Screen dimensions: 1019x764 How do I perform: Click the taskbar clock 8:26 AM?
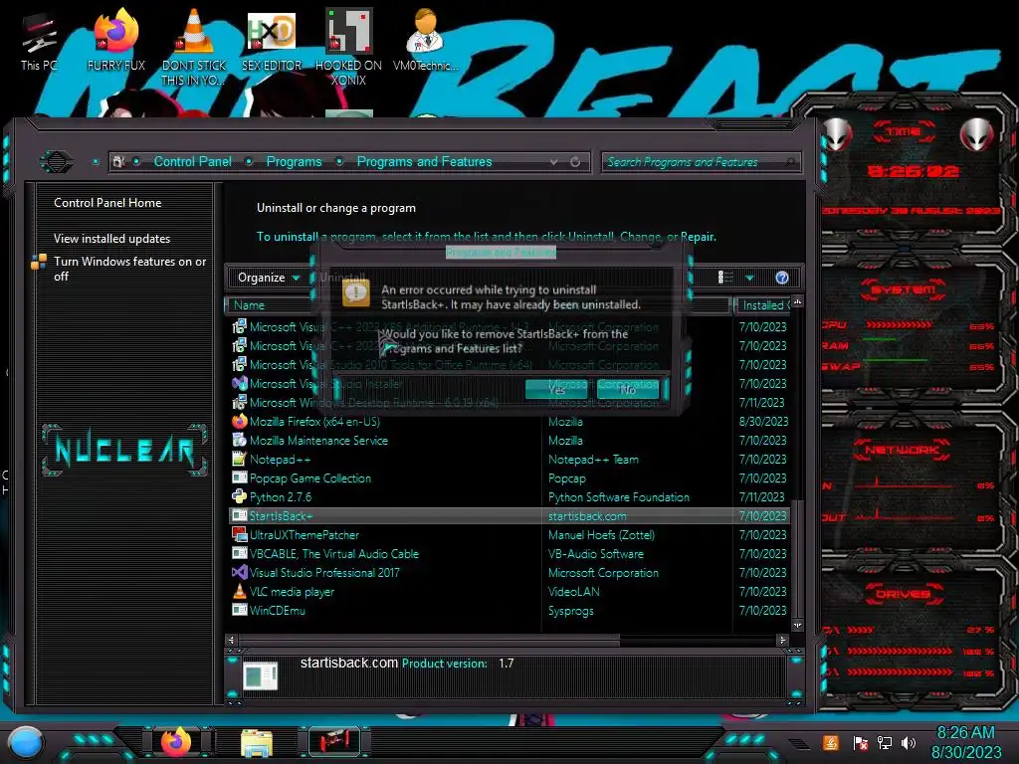965,733
